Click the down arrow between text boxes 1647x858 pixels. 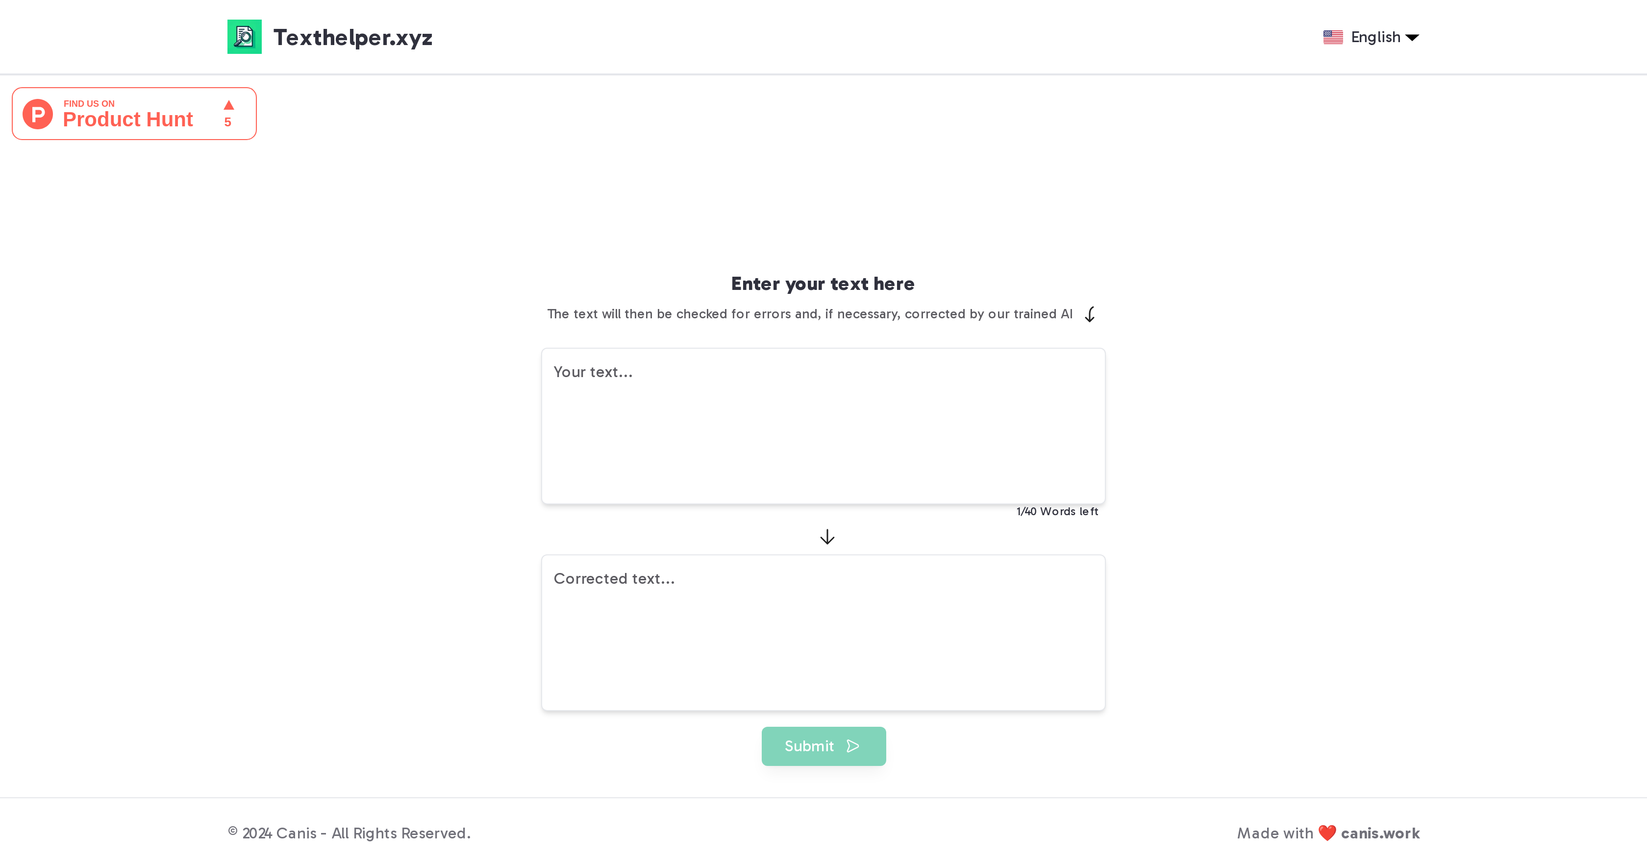click(x=827, y=536)
